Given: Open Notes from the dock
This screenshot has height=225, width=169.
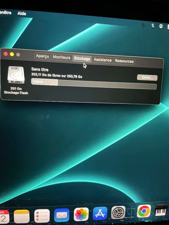Looking at the screenshot, I should (x=22, y=216).
